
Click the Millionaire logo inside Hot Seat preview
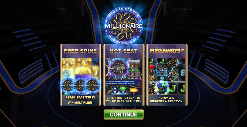coord(119,68)
